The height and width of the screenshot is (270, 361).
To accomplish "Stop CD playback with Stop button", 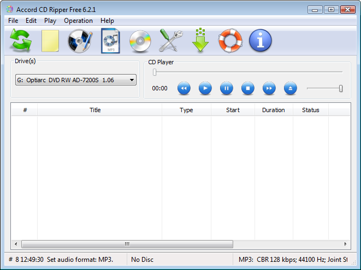I will (248, 88).
